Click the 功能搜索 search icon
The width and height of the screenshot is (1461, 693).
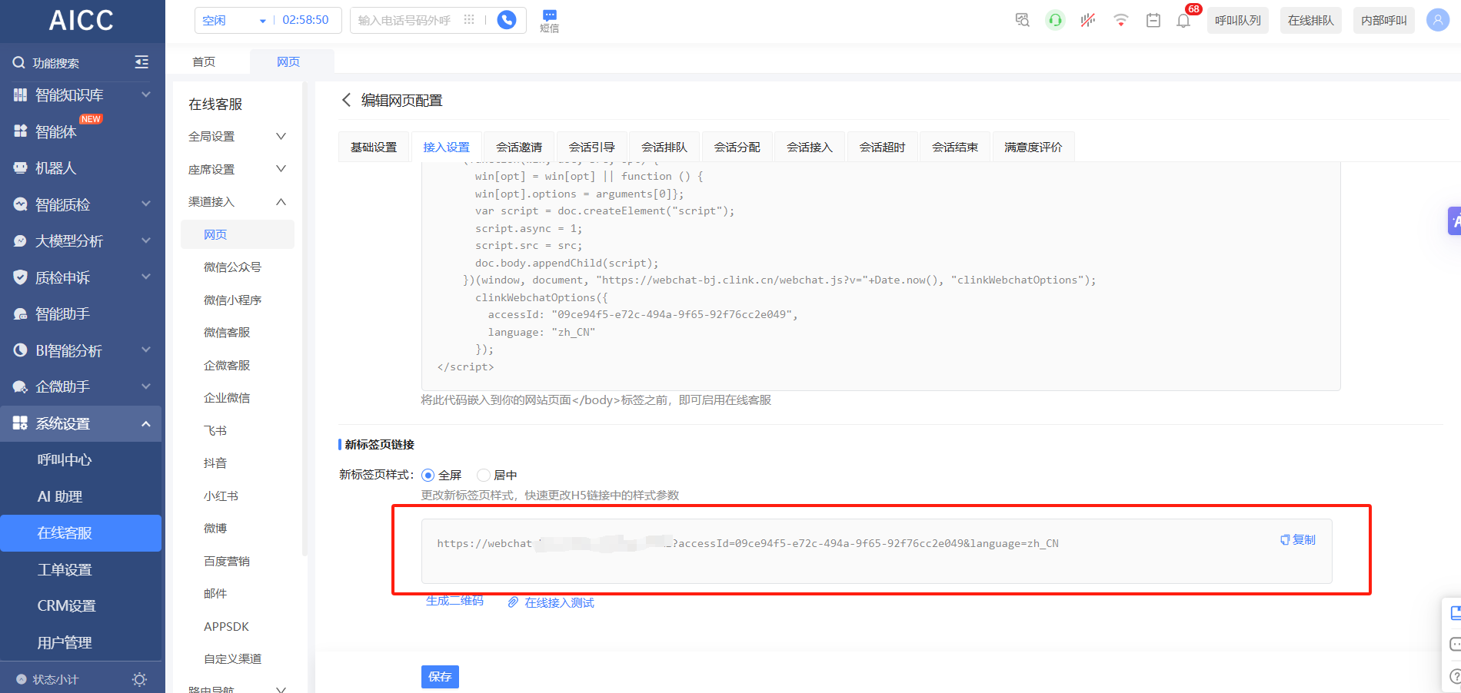point(19,62)
